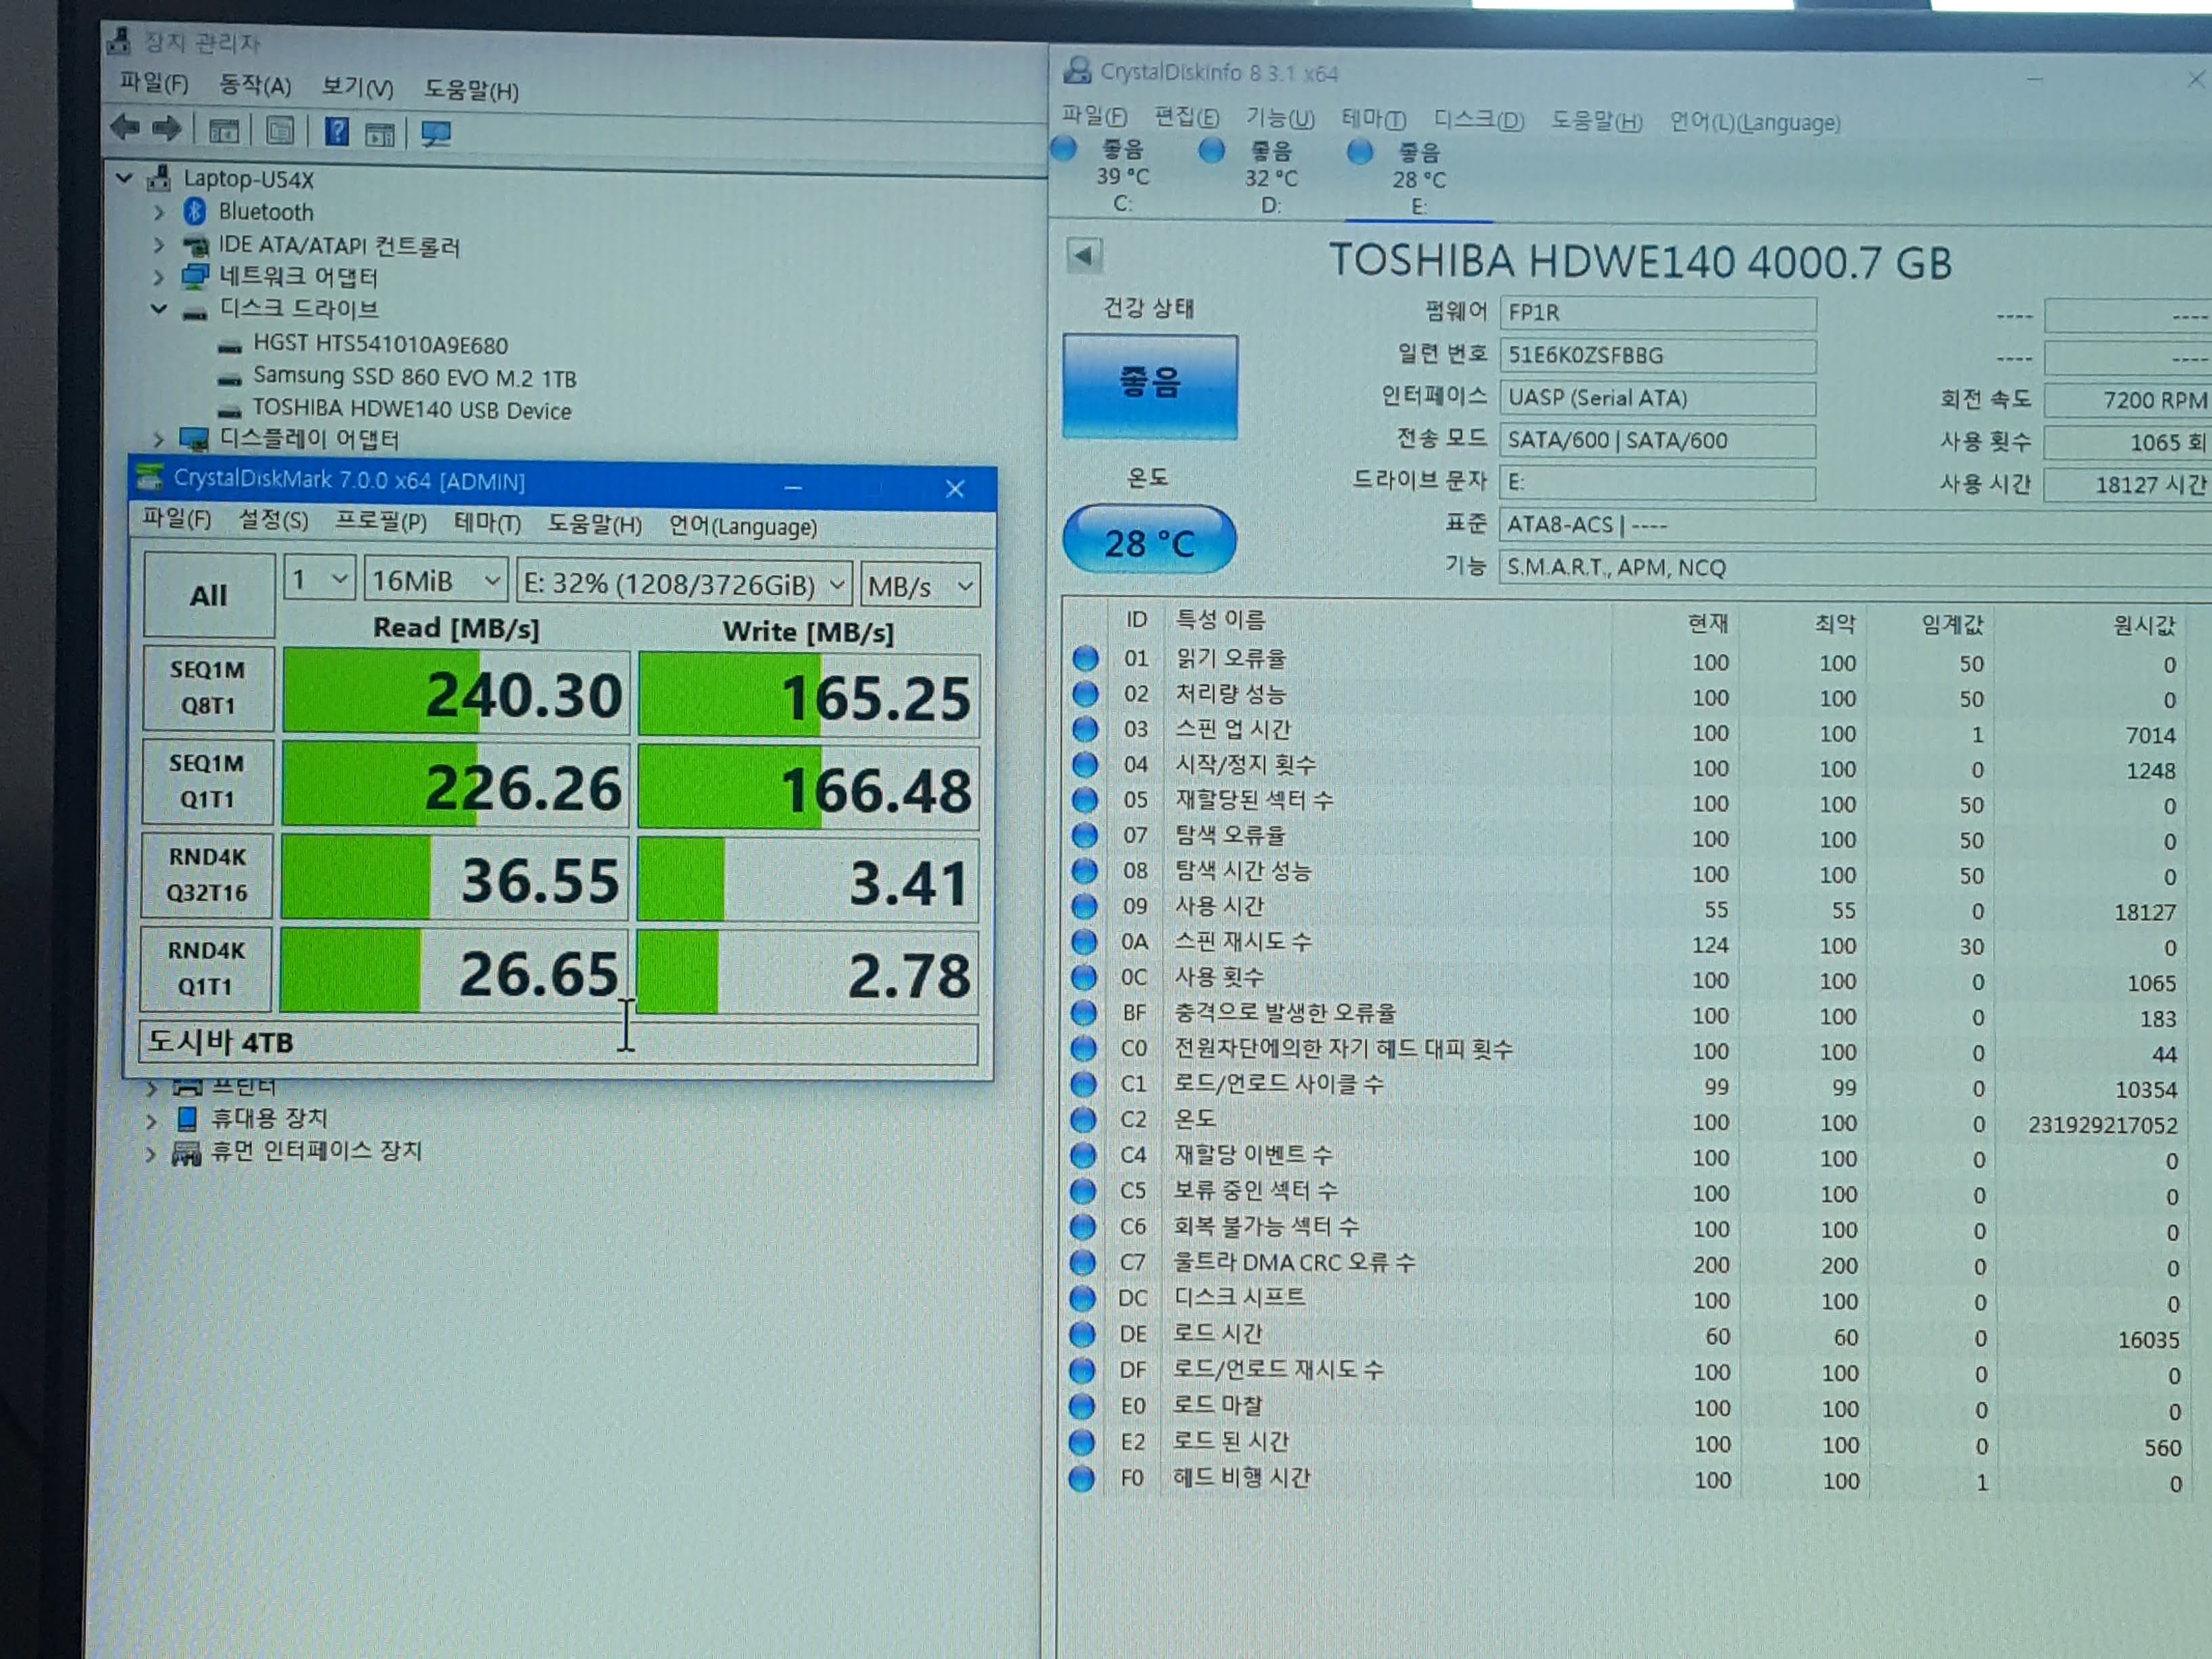
Task: Open the test count dropdown showing 1
Action: 319,579
